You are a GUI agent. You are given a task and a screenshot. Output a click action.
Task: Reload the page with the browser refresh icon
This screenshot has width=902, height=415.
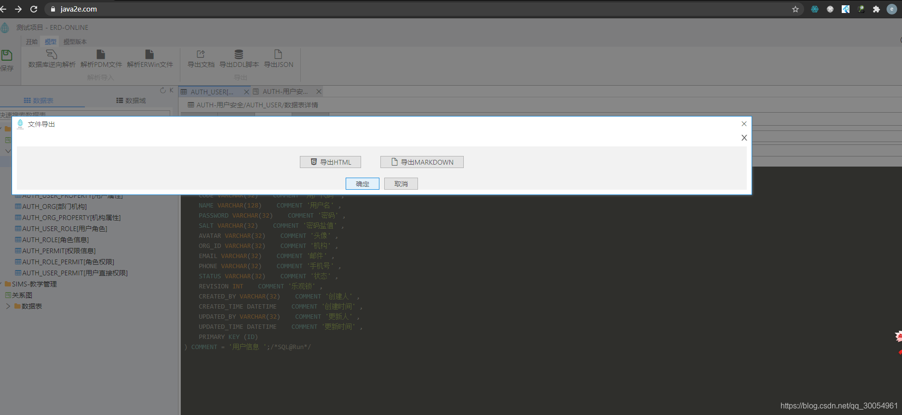point(34,9)
